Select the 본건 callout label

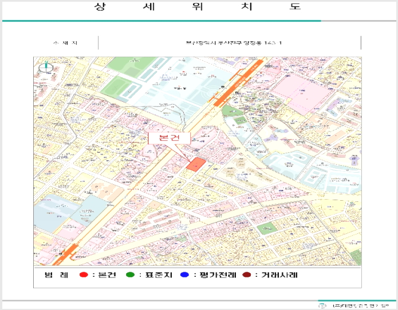(x=169, y=138)
